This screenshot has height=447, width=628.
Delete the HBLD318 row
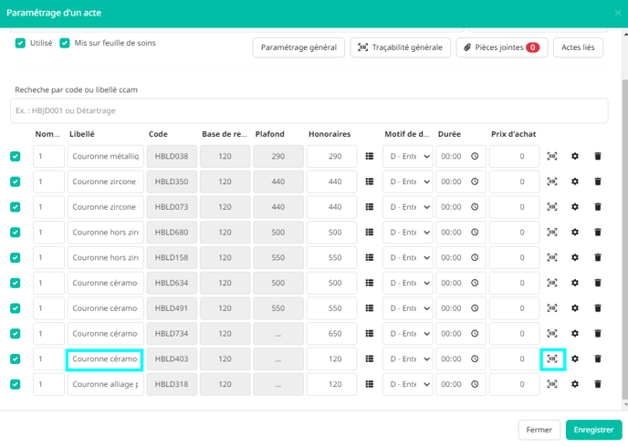pos(598,384)
